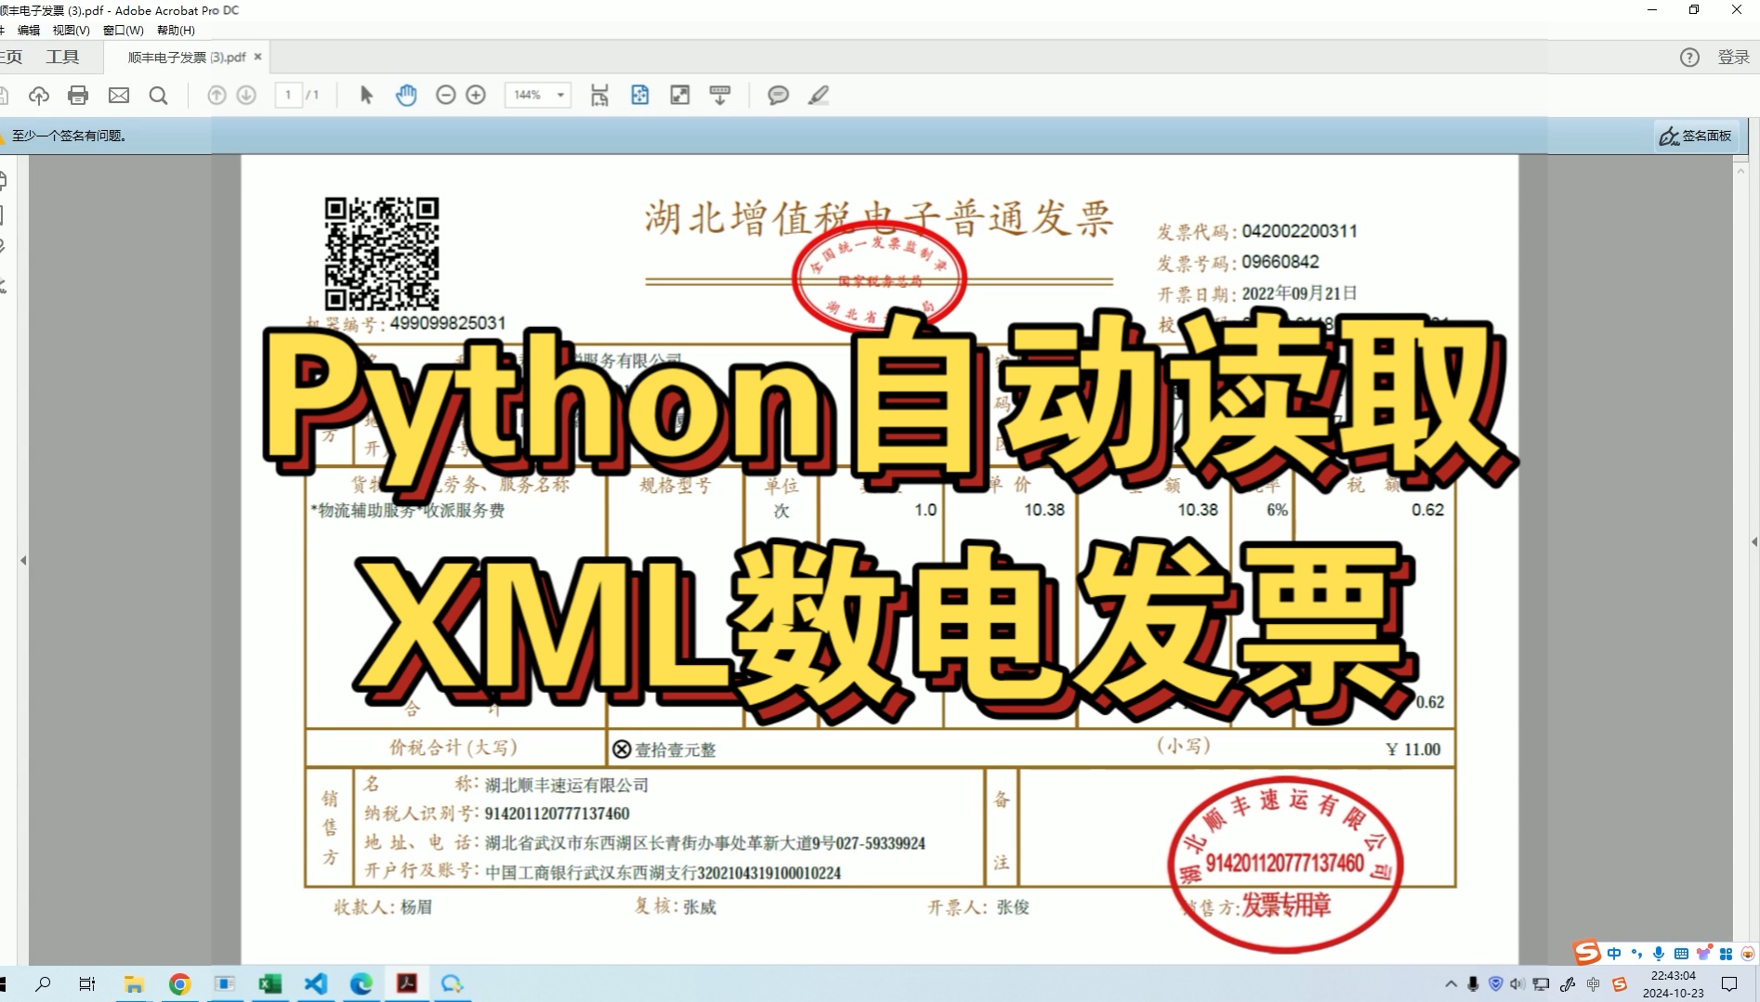
Task: Open the 视图(V) menu
Action: [72, 30]
